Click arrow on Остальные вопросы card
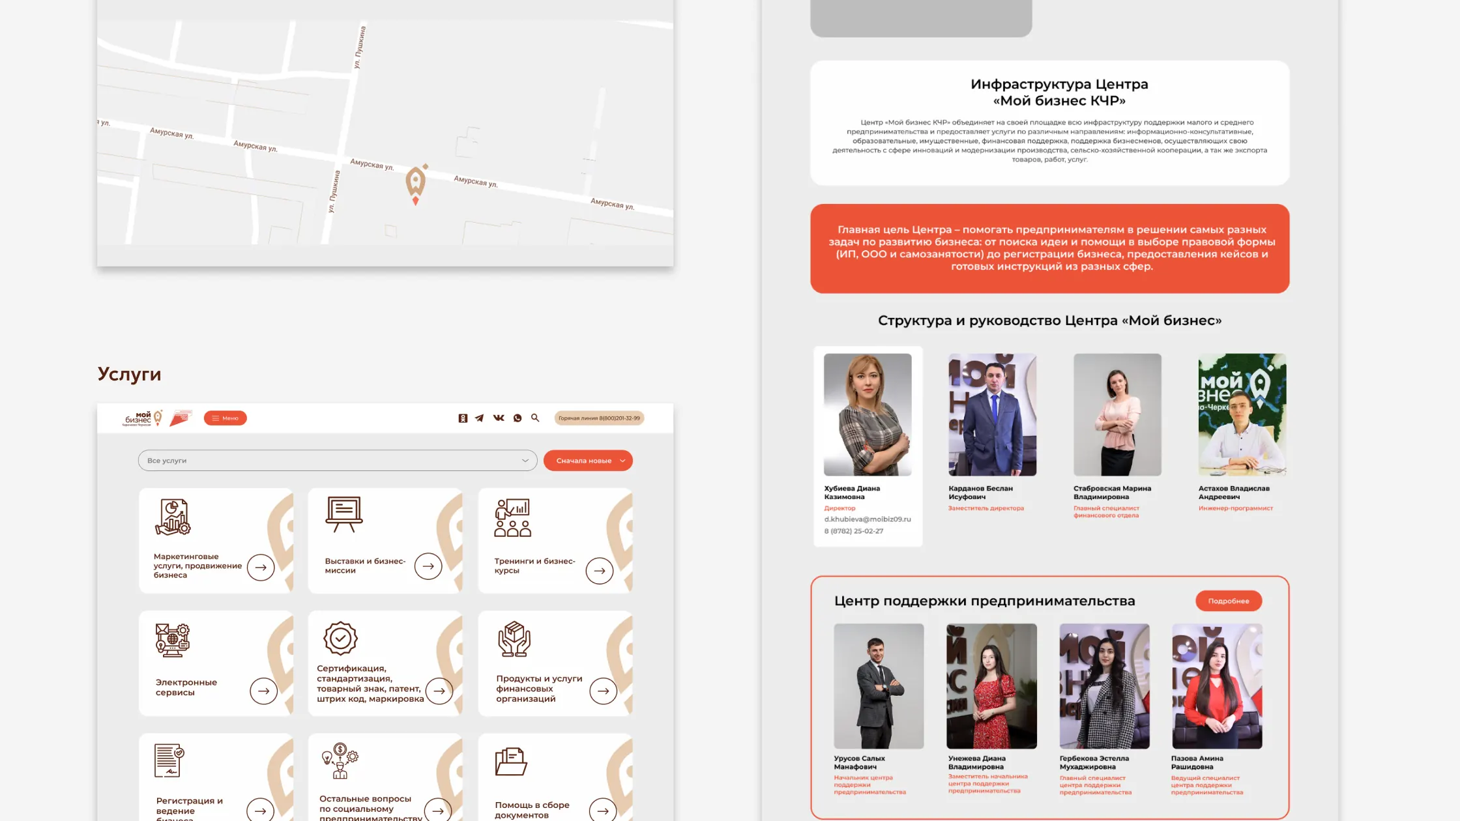The width and height of the screenshot is (1460, 821). click(x=438, y=811)
